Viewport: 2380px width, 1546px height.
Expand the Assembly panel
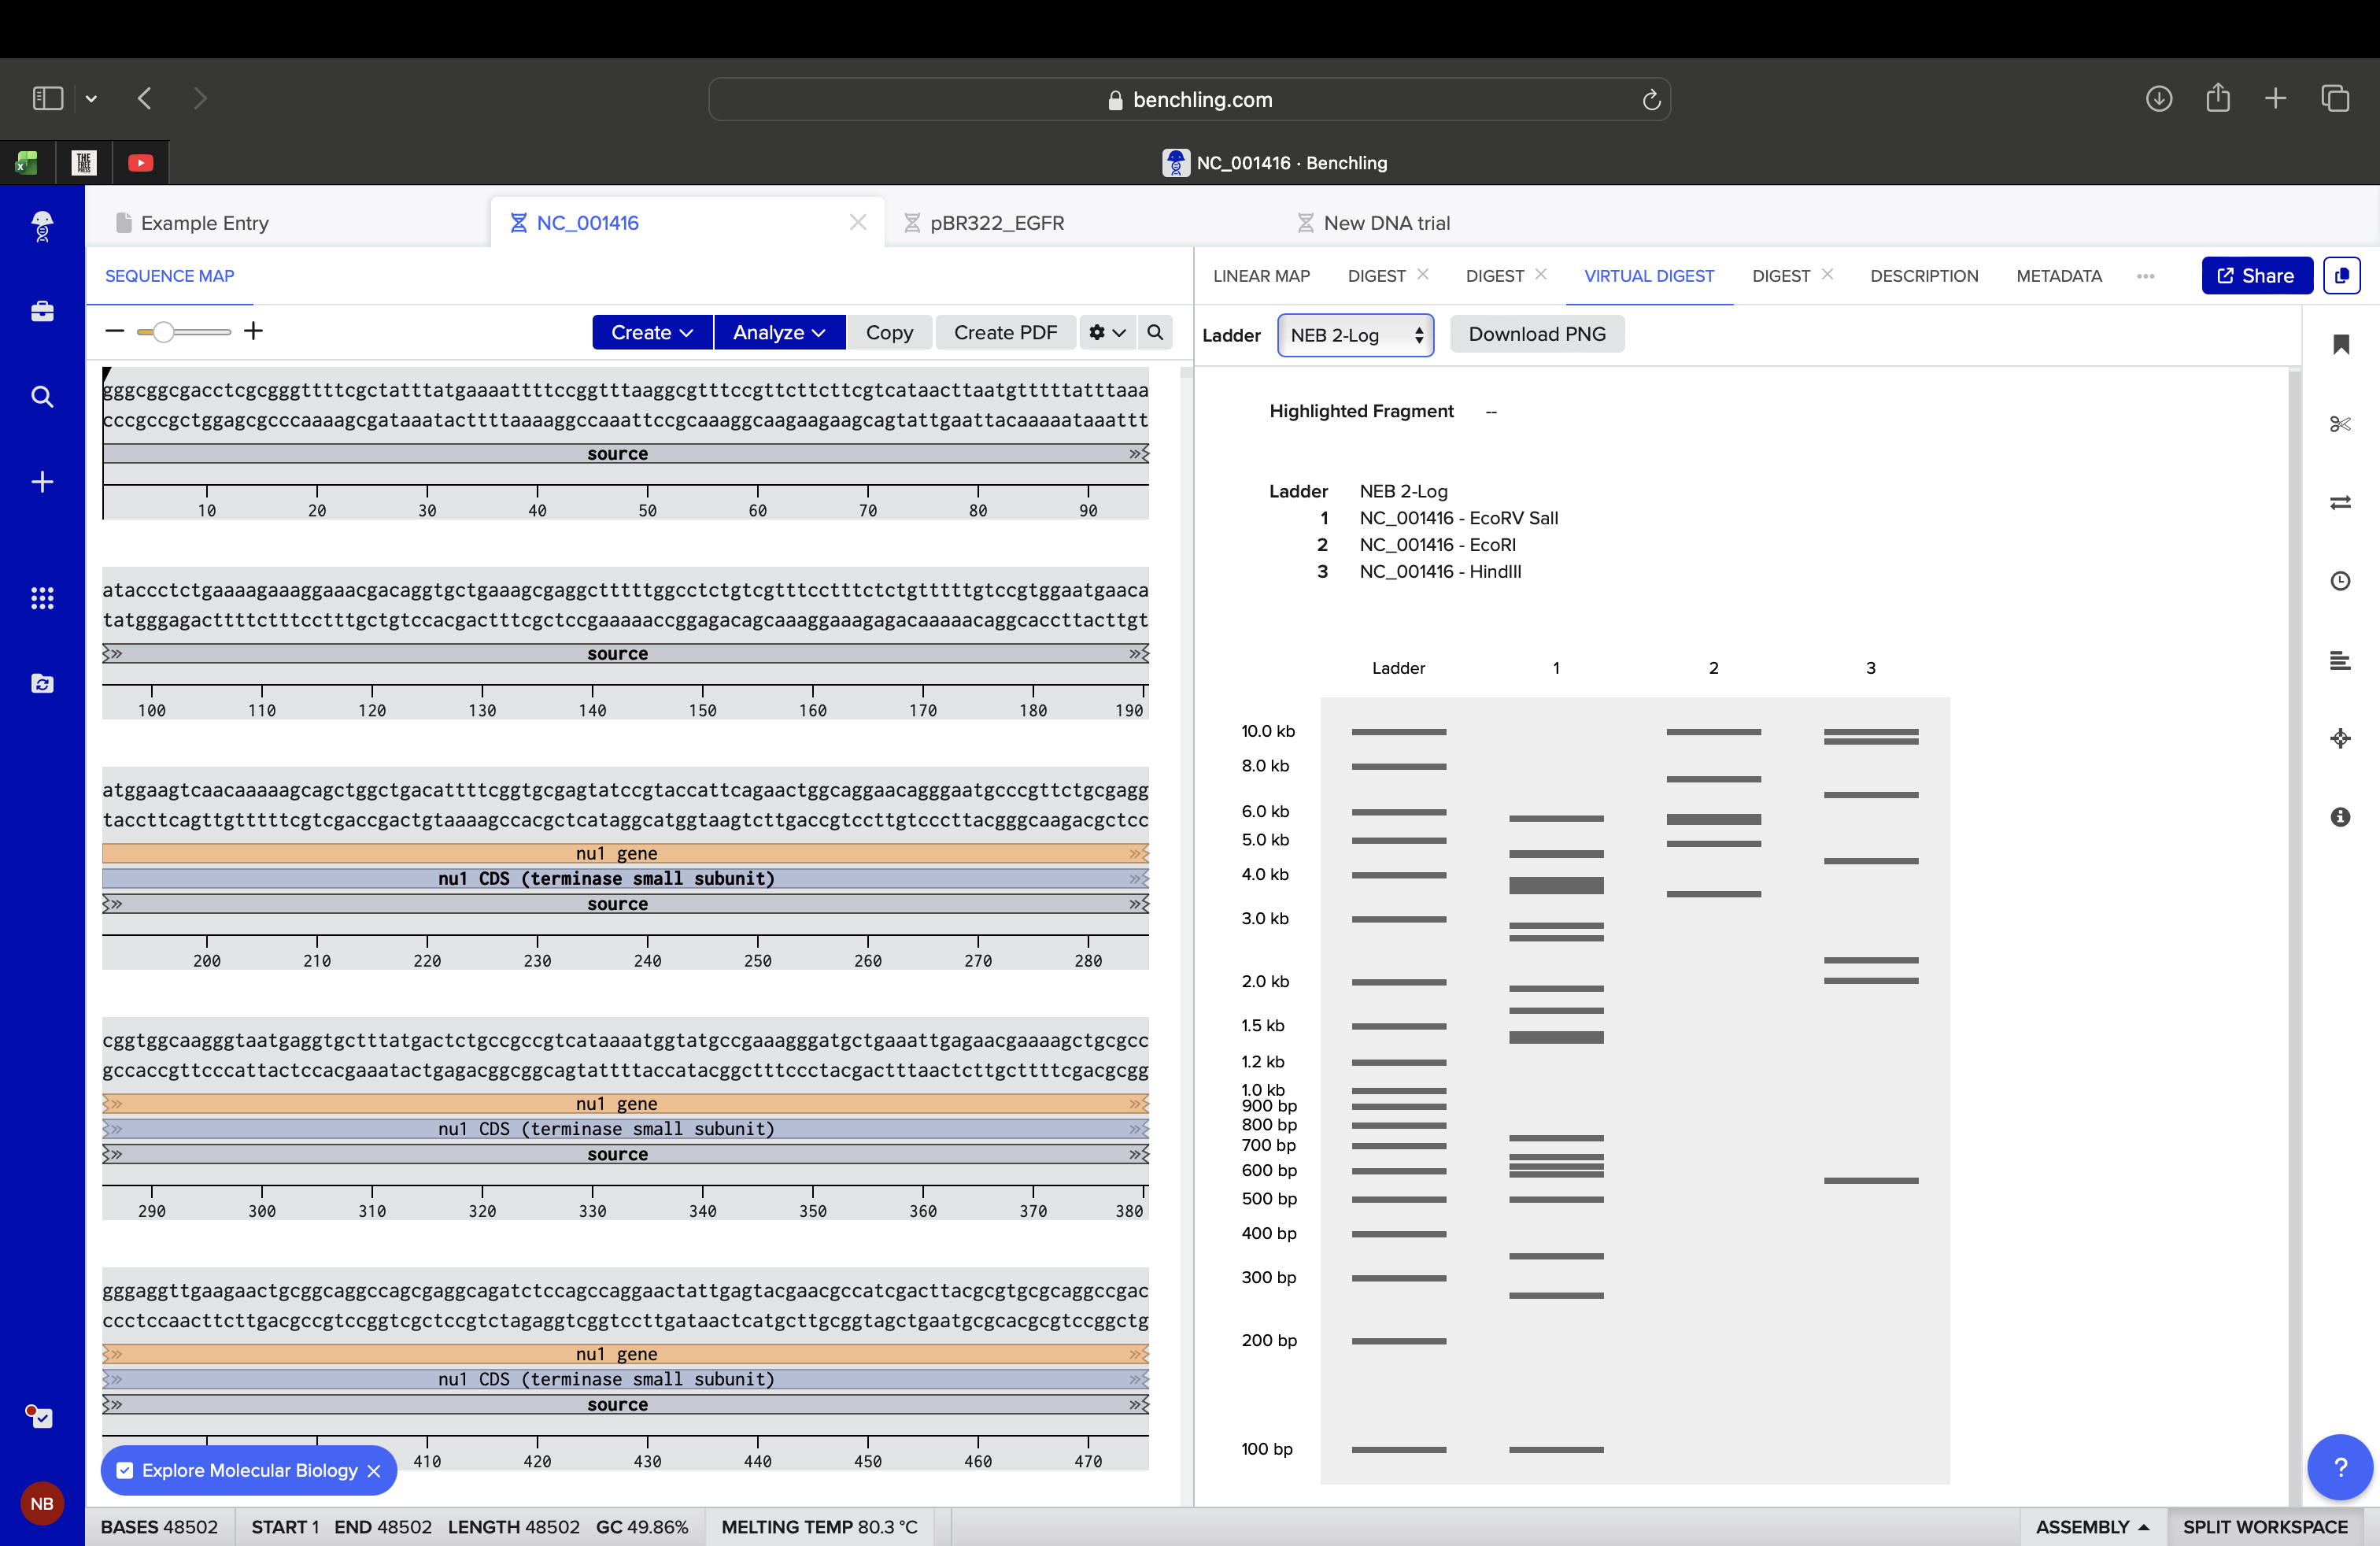coord(2092,1527)
